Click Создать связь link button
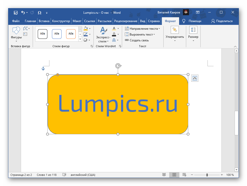The height and width of the screenshot is (186, 247). (x=137, y=40)
